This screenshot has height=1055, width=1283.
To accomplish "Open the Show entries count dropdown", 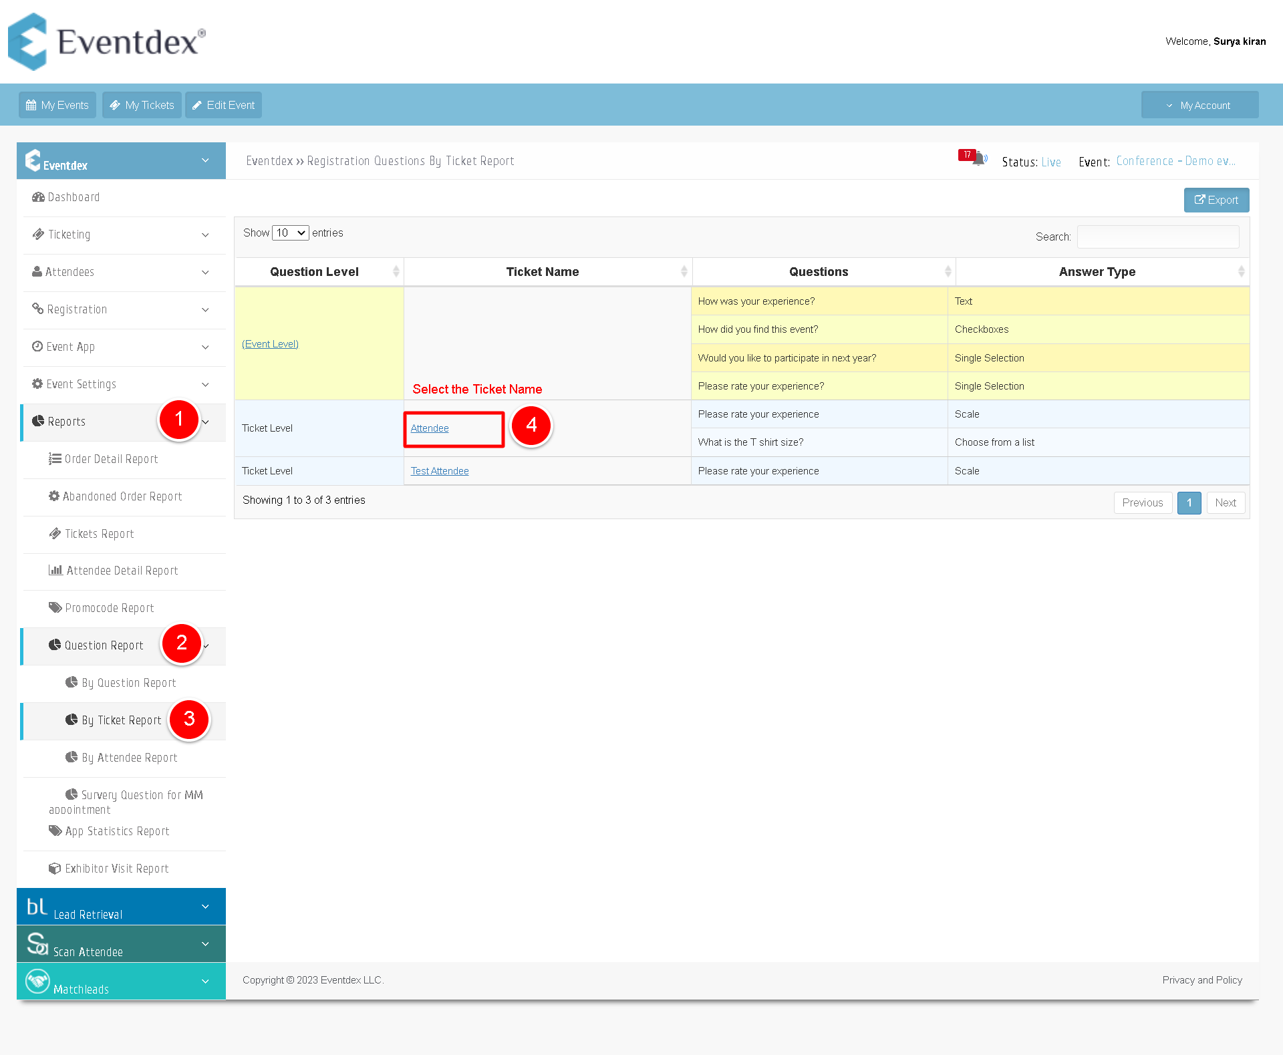I will tap(291, 233).
